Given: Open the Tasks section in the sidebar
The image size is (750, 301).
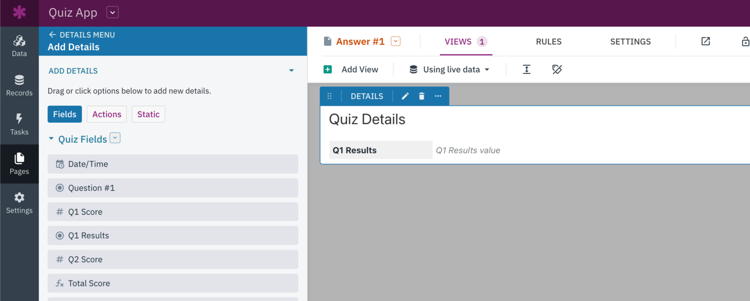Looking at the screenshot, I should tap(19, 124).
